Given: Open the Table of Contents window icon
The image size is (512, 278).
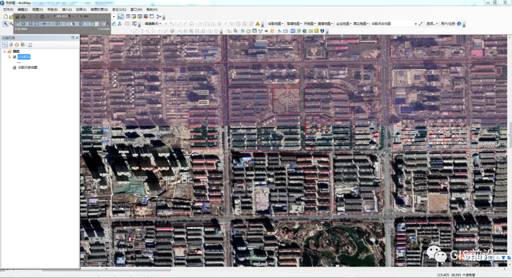Looking at the screenshot, I should (128, 16).
